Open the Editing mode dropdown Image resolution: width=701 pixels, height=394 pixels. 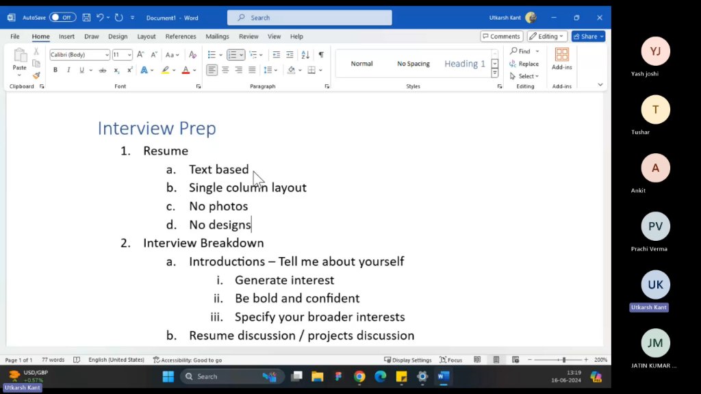[x=547, y=36]
